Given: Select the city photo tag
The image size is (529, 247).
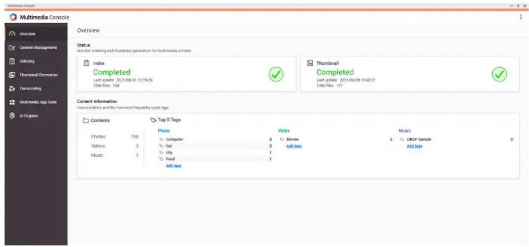Looking at the screenshot, I should (169, 153).
